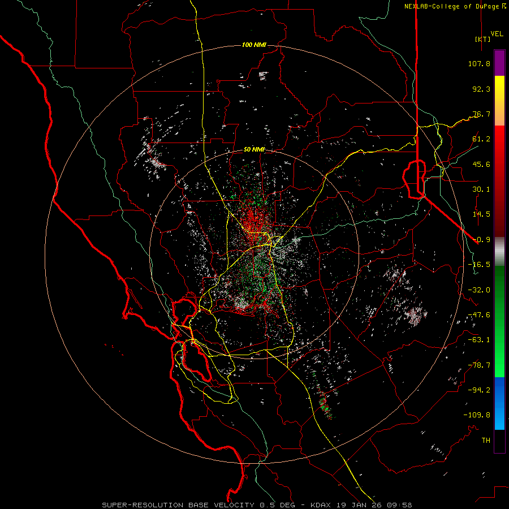Select the -16.5 legend value
Viewport: 509px width, 509px height.
pos(479,265)
